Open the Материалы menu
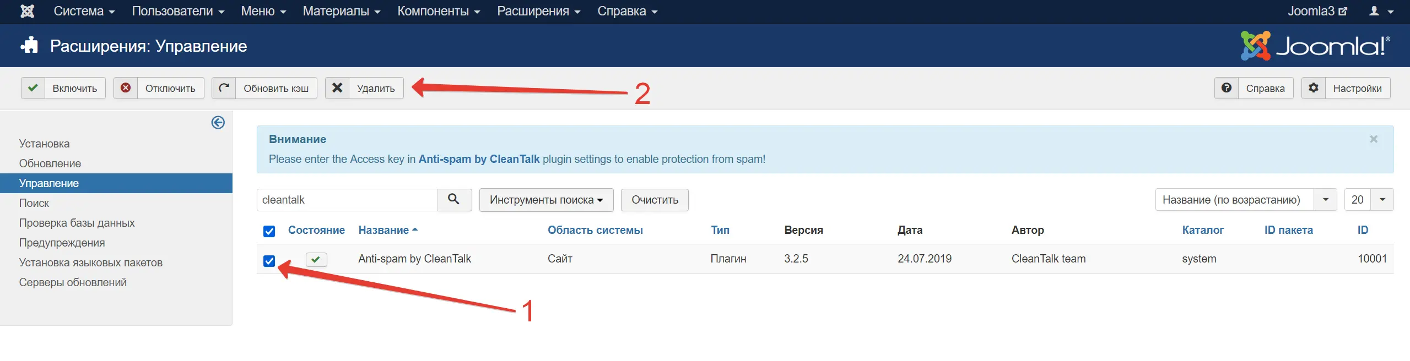This screenshot has height=361, width=1410. (x=342, y=11)
